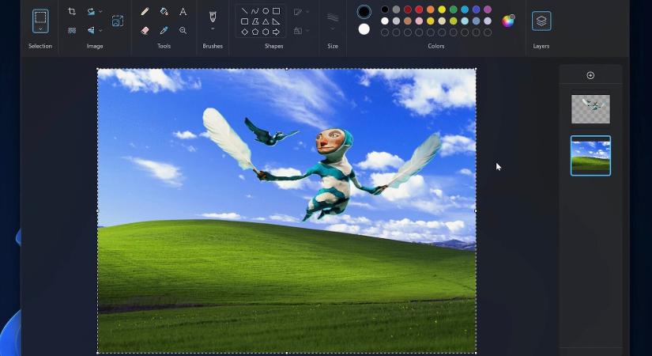Pick the Rounded rectangle shape
This screenshot has height=356, width=652.
[244, 21]
